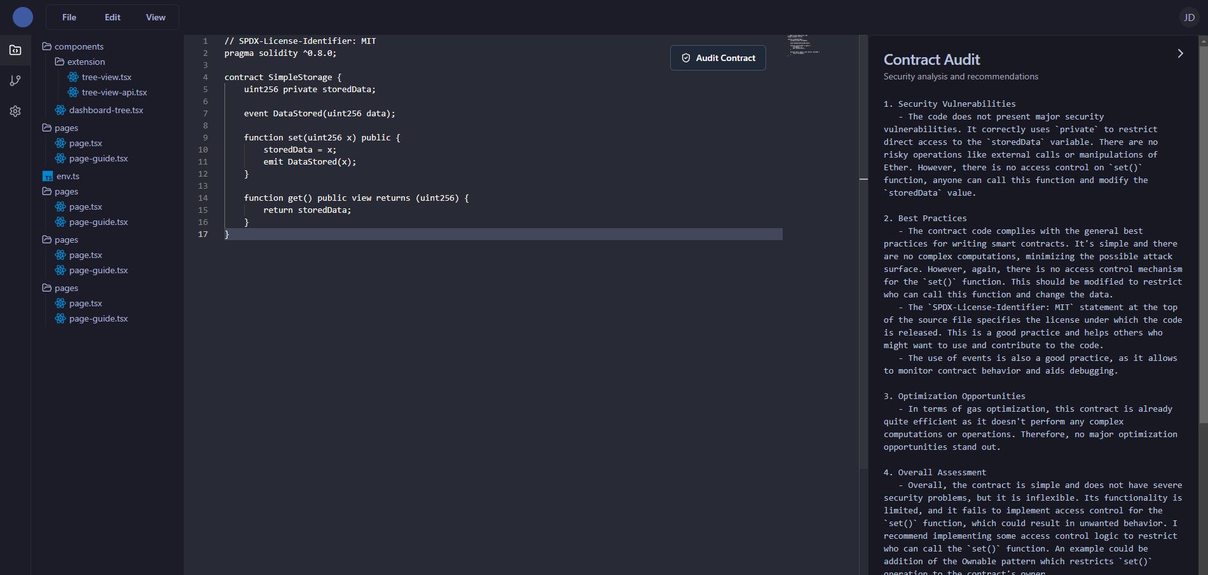Open page-guide.tsx directly above env.ts
Screen dimensions: 1208x575
click(92, 158)
